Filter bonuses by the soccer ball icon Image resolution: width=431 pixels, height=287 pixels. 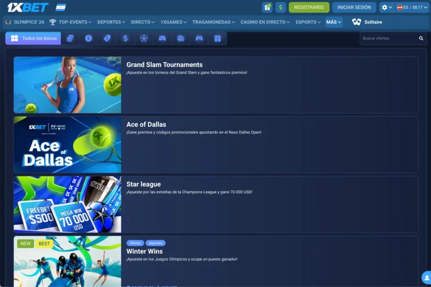pyautogui.click(x=144, y=38)
